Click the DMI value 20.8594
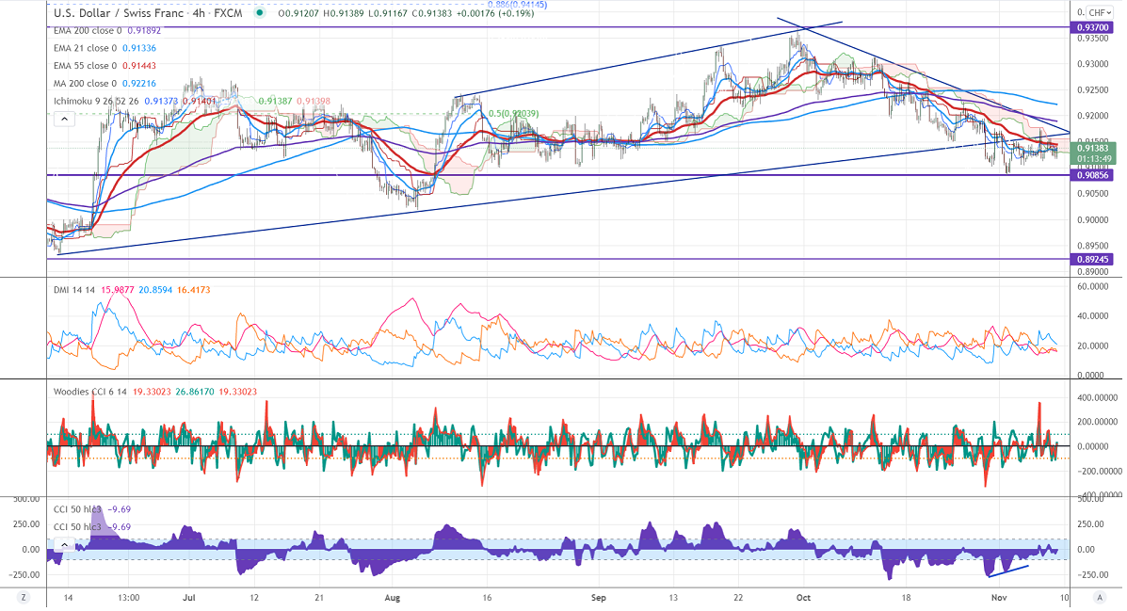 pos(155,290)
